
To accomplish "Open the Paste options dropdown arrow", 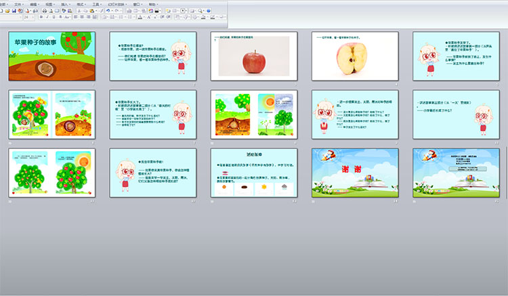I will click(96, 11).
